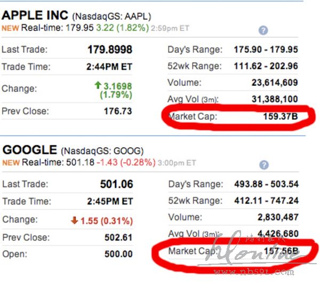Click the red down arrow beside Google's change
The width and height of the screenshot is (320, 285).
pos(75,220)
